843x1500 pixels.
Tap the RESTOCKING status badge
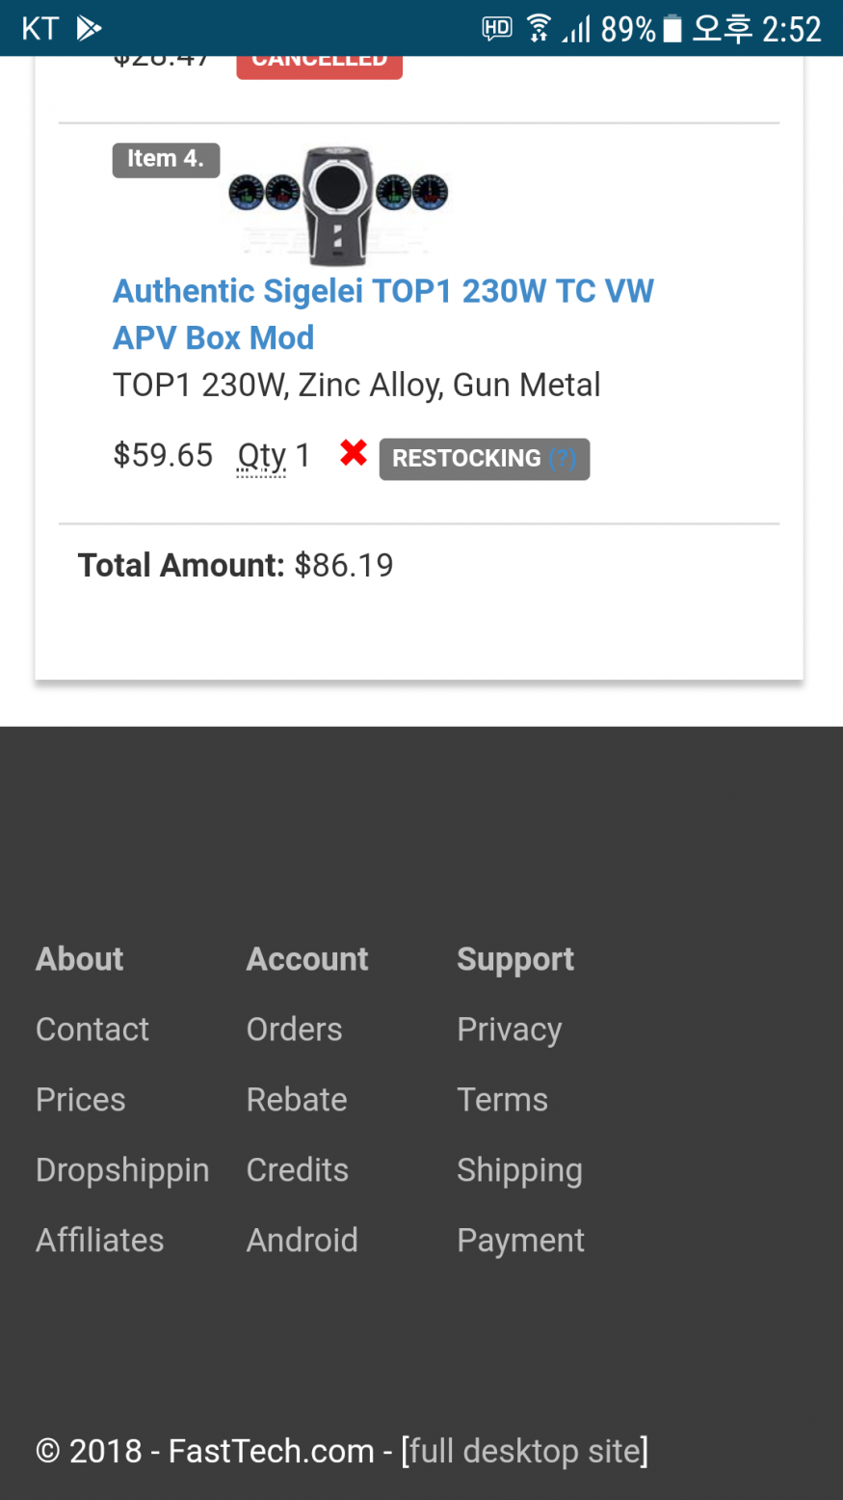click(x=466, y=459)
